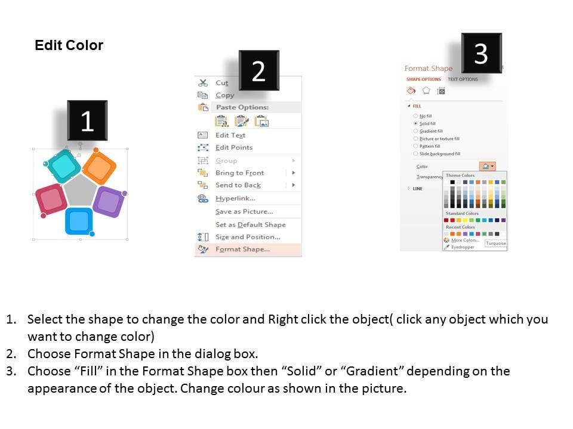Open the Fill & Line paint bucket tab
573x429 pixels.
pos(411,91)
